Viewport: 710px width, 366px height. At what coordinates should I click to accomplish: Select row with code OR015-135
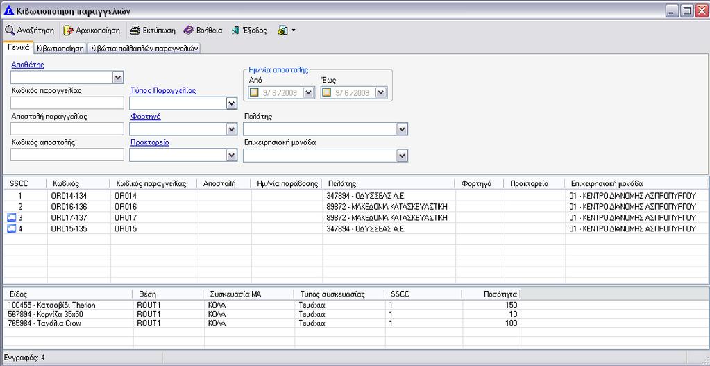(x=355, y=228)
